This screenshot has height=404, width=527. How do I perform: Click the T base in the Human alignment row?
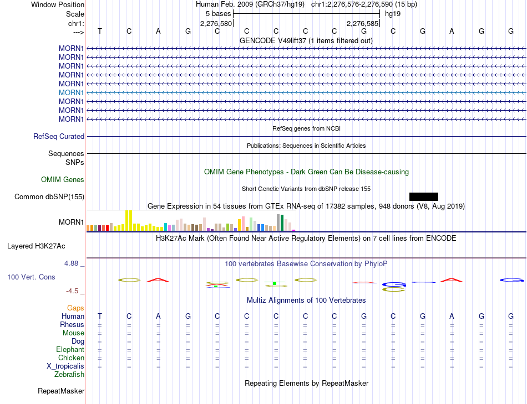(x=100, y=316)
